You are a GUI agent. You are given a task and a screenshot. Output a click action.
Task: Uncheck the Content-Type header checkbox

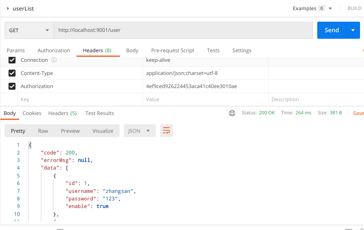(x=12, y=73)
